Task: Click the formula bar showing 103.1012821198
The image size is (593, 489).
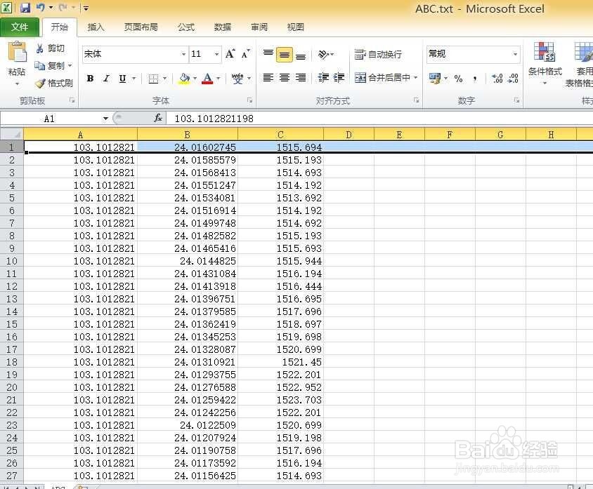Action: (379, 119)
